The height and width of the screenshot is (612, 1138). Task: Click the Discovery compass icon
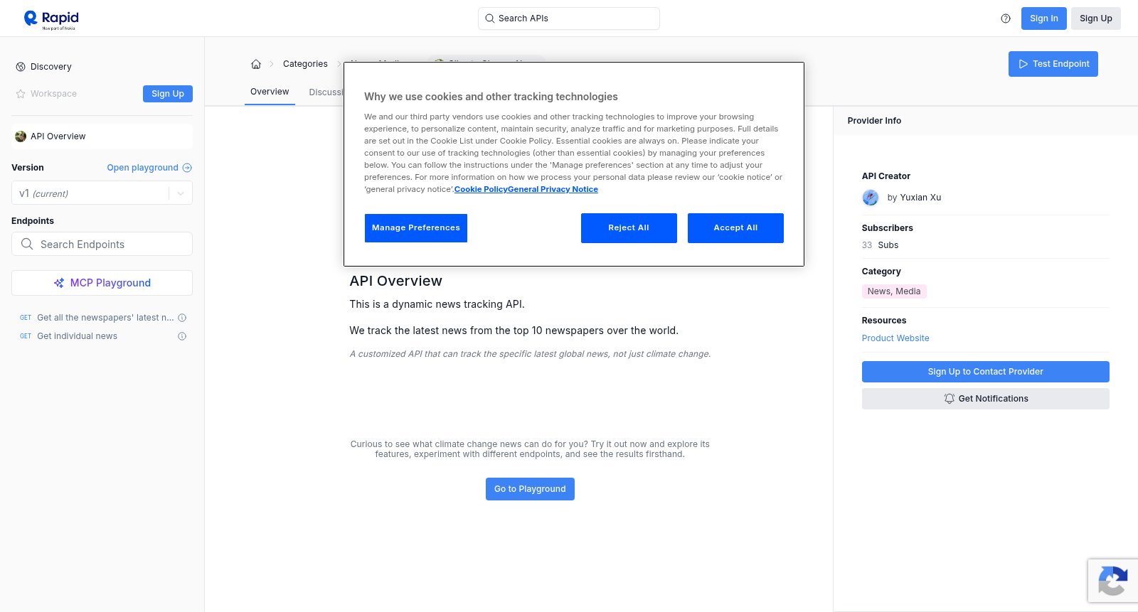pyautogui.click(x=21, y=67)
